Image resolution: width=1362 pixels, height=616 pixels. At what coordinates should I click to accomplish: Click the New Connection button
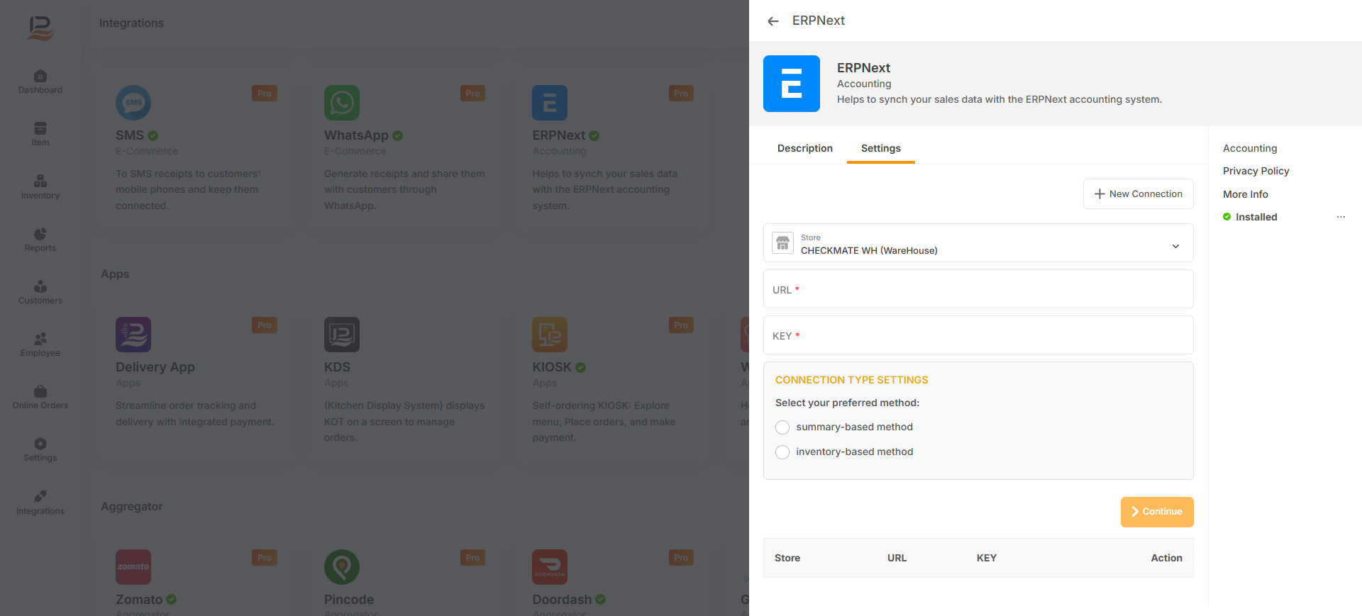[1139, 194]
